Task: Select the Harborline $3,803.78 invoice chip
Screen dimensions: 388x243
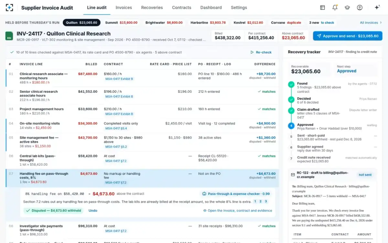Action: (x=208, y=23)
